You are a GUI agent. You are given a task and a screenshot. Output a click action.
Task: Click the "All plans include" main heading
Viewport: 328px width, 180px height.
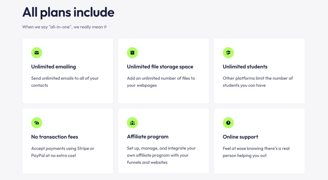click(x=68, y=13)
